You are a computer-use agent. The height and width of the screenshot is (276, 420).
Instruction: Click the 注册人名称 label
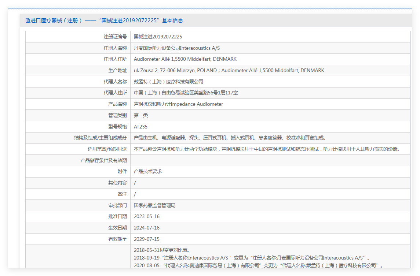coord(116,48)
